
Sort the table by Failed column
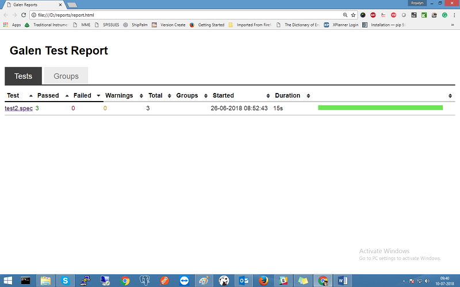tap(82, 95)
